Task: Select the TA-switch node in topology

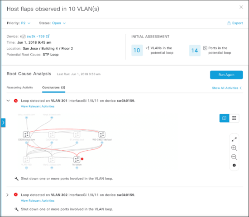Action: 77,160
